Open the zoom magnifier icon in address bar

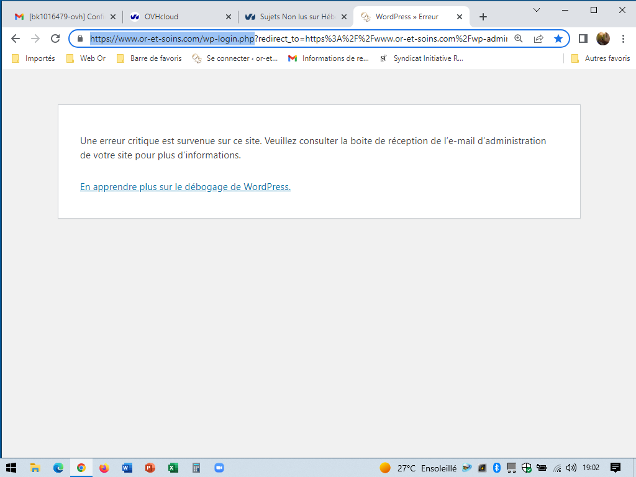(519, 39)
